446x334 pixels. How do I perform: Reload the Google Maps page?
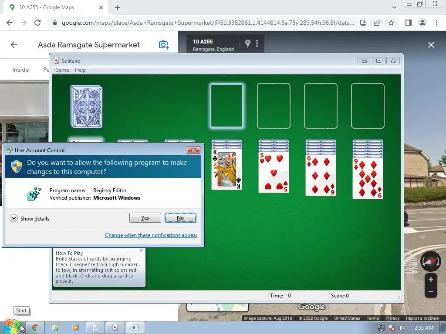point(37,23)
